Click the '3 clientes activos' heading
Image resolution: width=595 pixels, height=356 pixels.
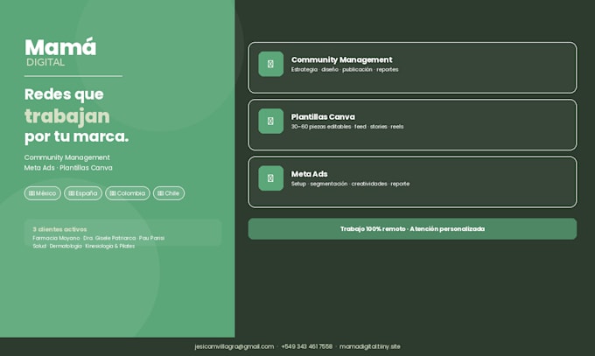click(x=59, y=229)
